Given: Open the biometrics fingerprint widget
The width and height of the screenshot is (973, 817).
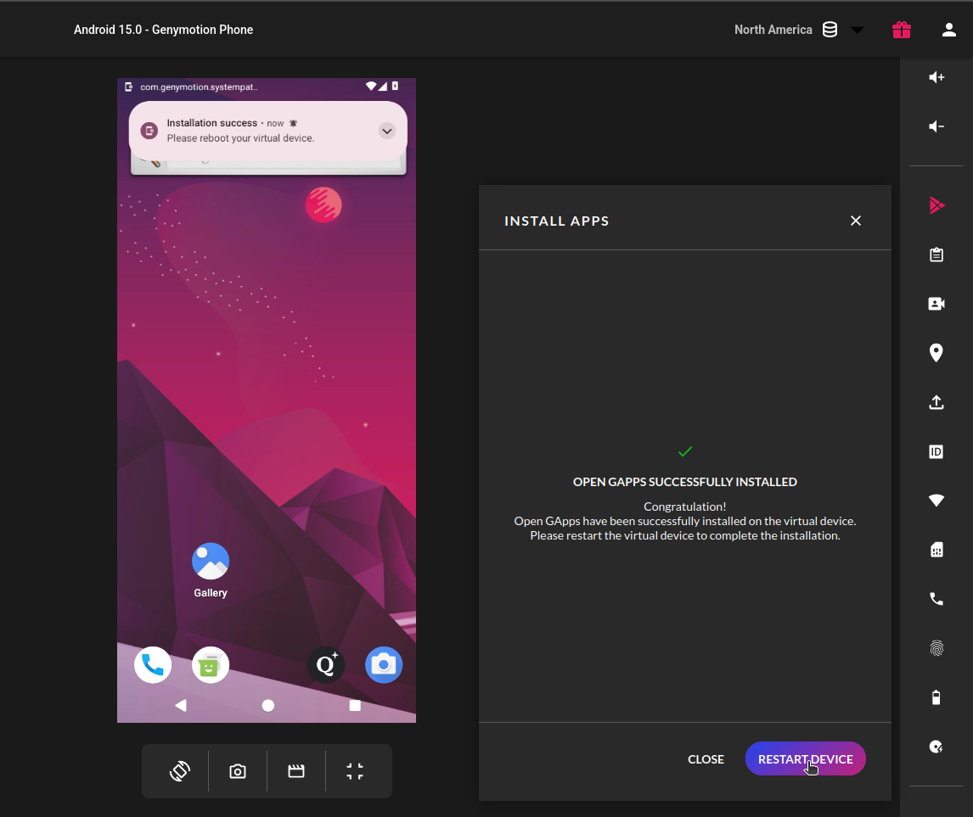Looking at the screenshot, I should [936, 648].
